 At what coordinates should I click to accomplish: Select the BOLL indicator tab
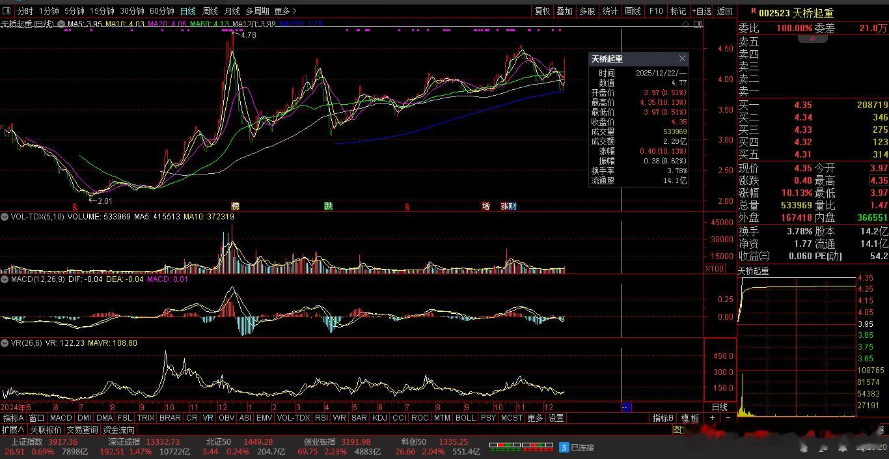tap(465, 418)
